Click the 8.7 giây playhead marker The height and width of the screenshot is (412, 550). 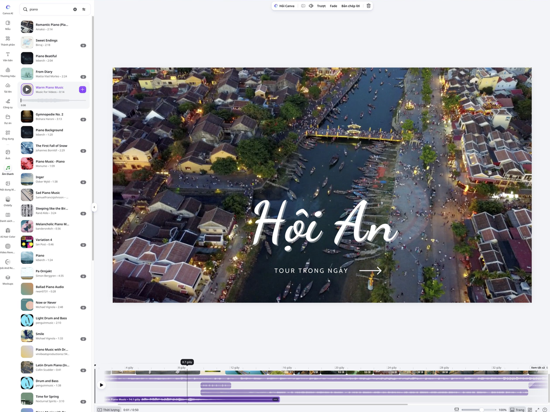click(x=187, y=362)
